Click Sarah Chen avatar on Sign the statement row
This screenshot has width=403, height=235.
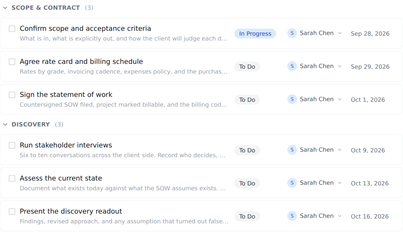(x=292, y=99)
